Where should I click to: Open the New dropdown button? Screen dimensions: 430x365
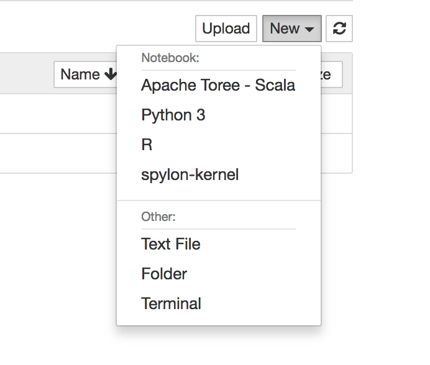tap(291, 29)
